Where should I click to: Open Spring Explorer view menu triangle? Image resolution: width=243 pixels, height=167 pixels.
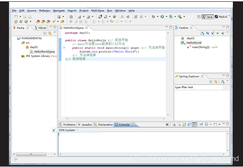[228, 81]
